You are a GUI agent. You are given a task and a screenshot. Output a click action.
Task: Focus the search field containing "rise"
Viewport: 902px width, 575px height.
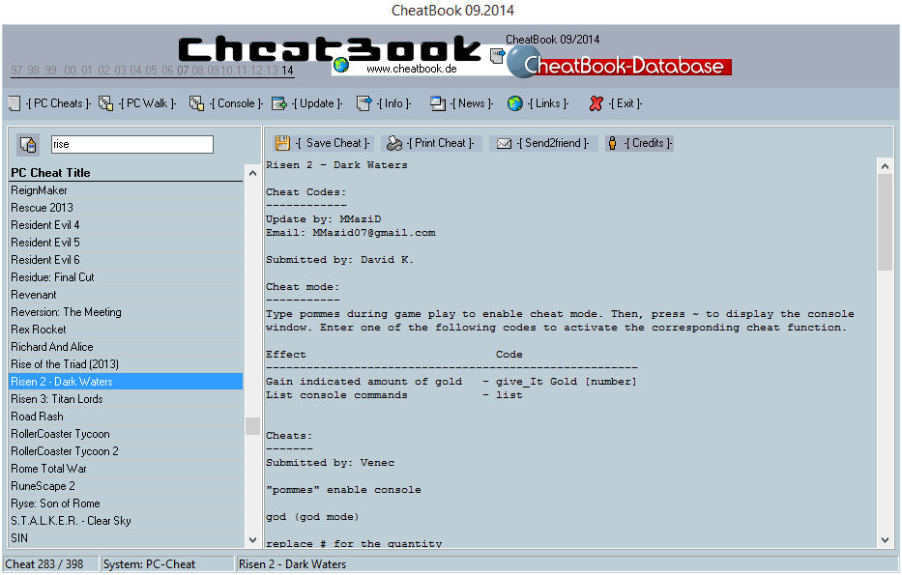[x=131, y=144]
